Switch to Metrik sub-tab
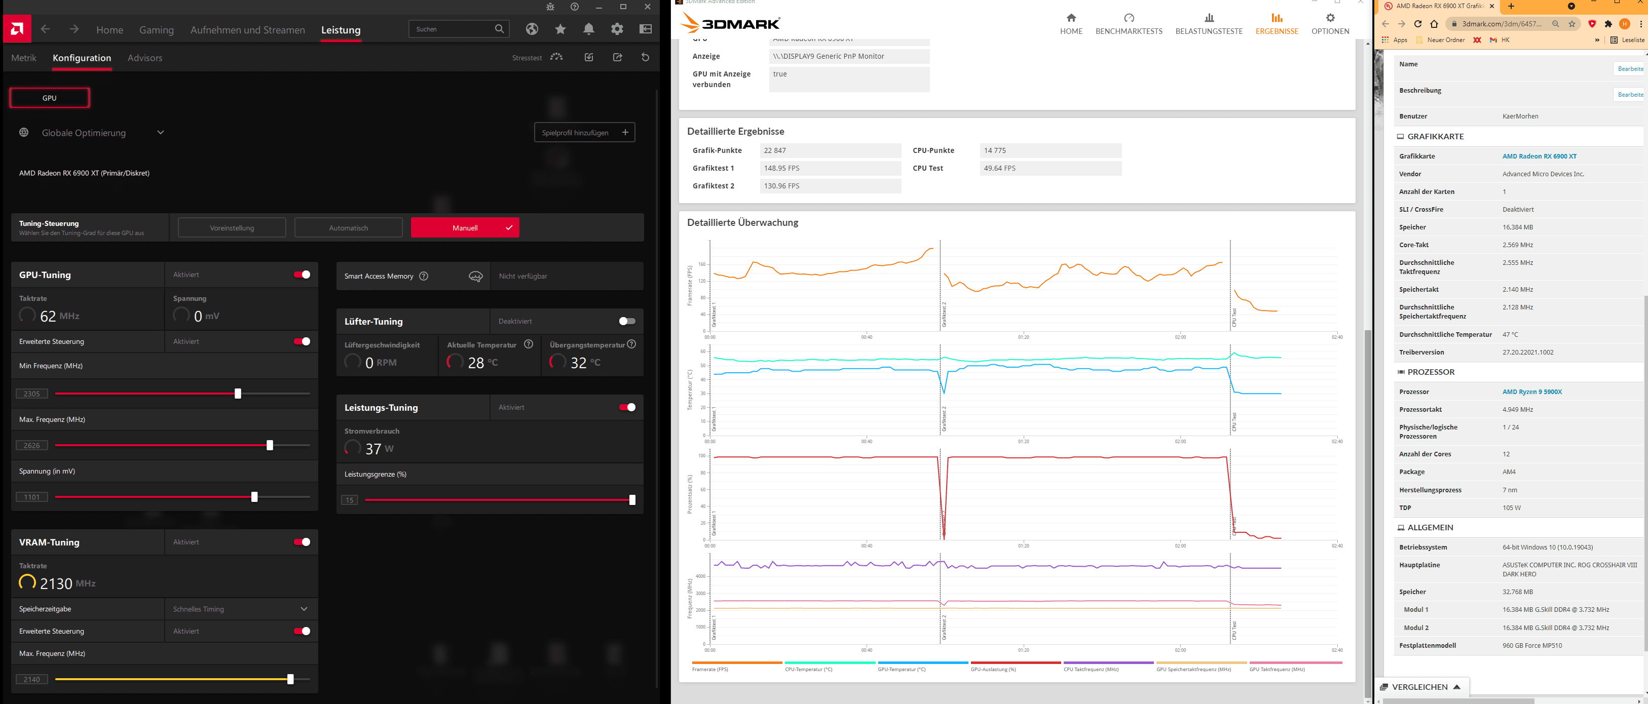Viewport: 1648px width, 704px height. (x=24, y=58)
